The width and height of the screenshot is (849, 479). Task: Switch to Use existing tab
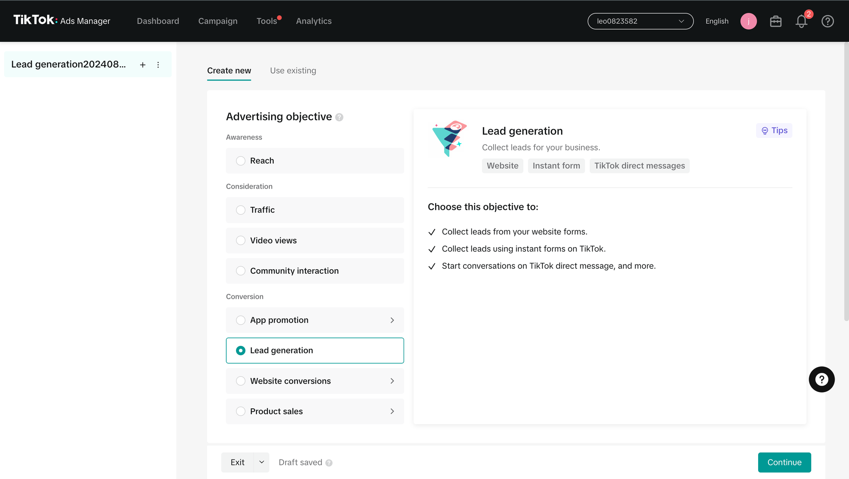pos(293,71)
